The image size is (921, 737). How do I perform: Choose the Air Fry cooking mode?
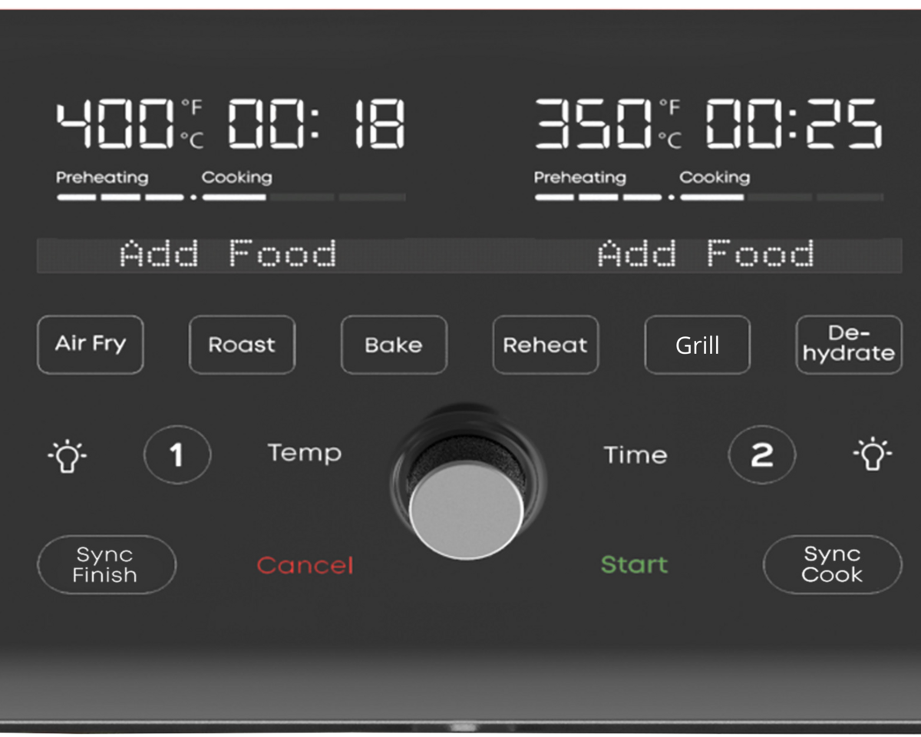pyautogui.click(x=91, y=345)
